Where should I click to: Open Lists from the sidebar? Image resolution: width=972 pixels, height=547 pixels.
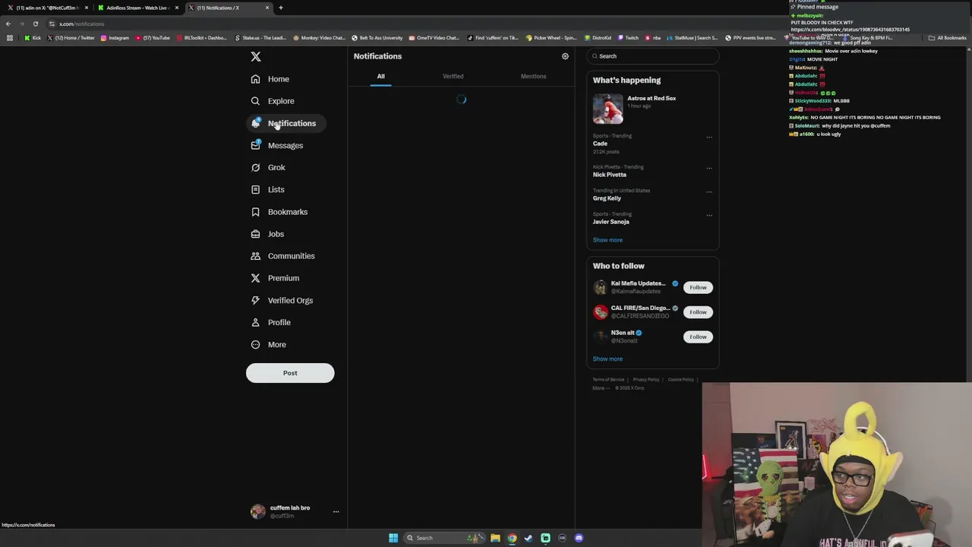click(267, 189)
